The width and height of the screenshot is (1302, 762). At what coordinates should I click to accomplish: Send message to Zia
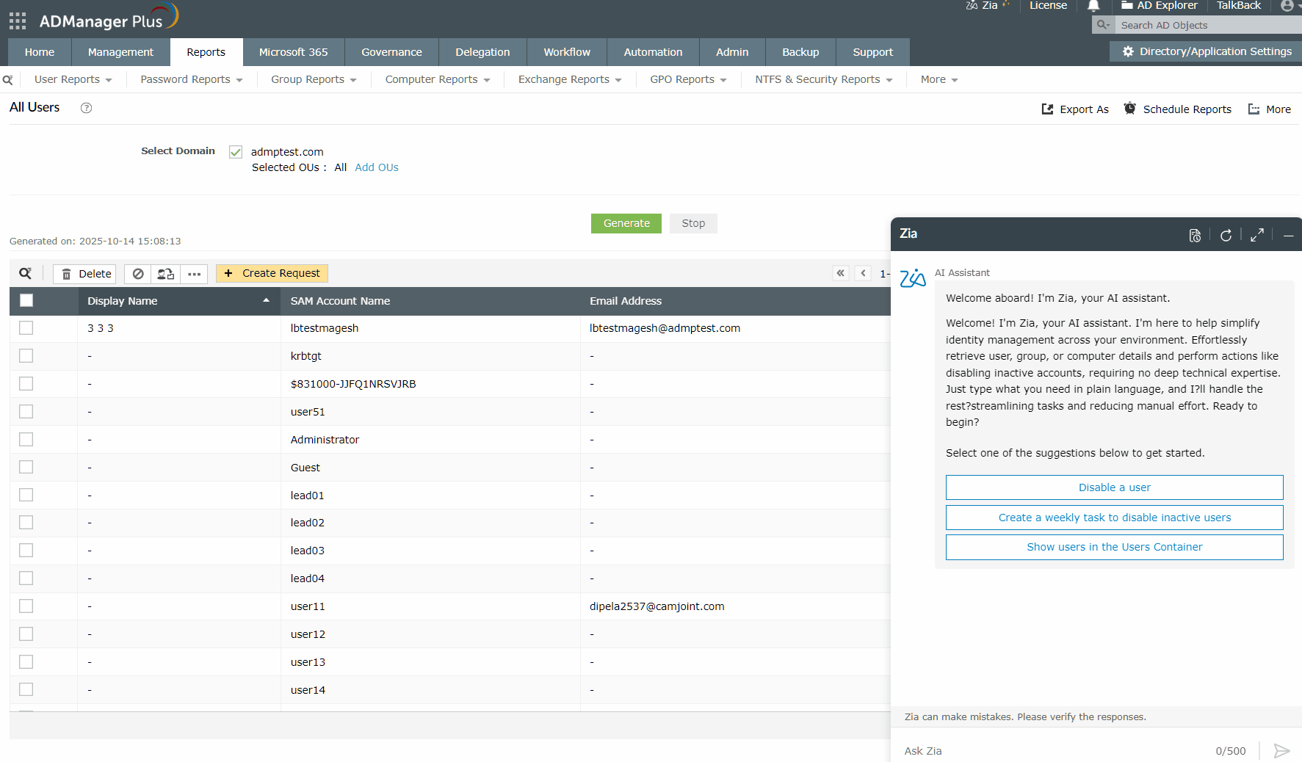[x=1281, y=750]
